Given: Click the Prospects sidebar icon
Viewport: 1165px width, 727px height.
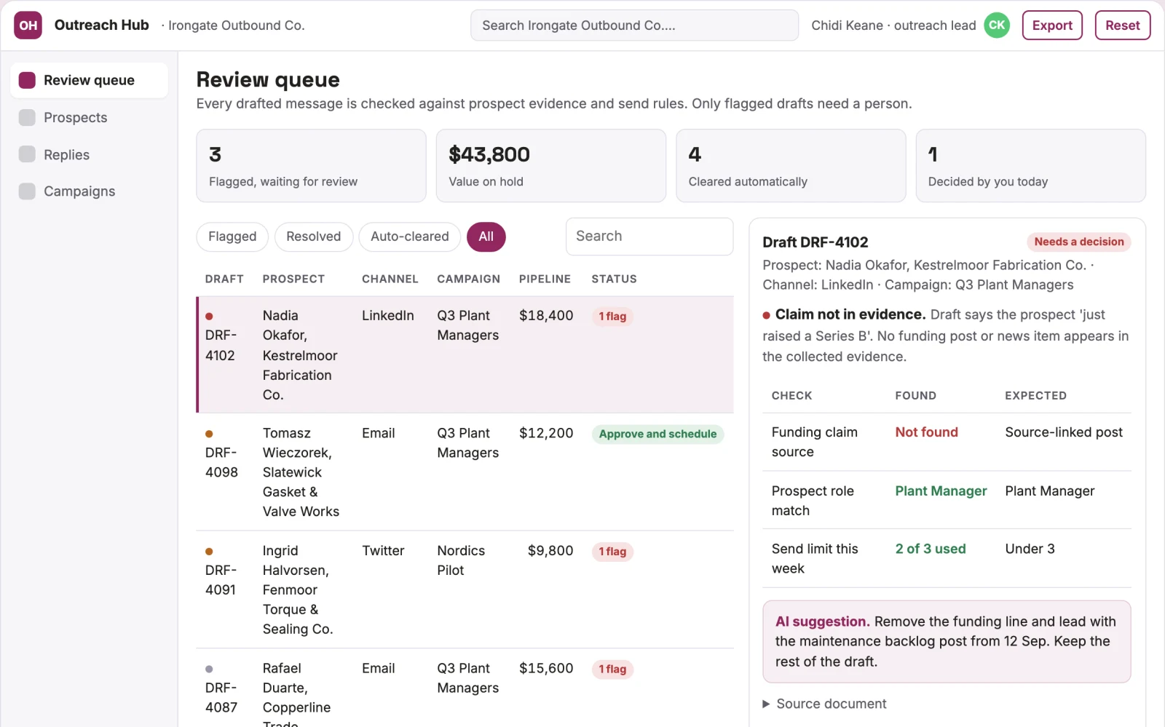Looking at the screenshot, I should point(27,117).
